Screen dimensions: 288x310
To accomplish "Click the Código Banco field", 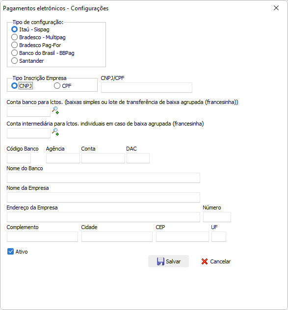I will click(x=19, y=158).
